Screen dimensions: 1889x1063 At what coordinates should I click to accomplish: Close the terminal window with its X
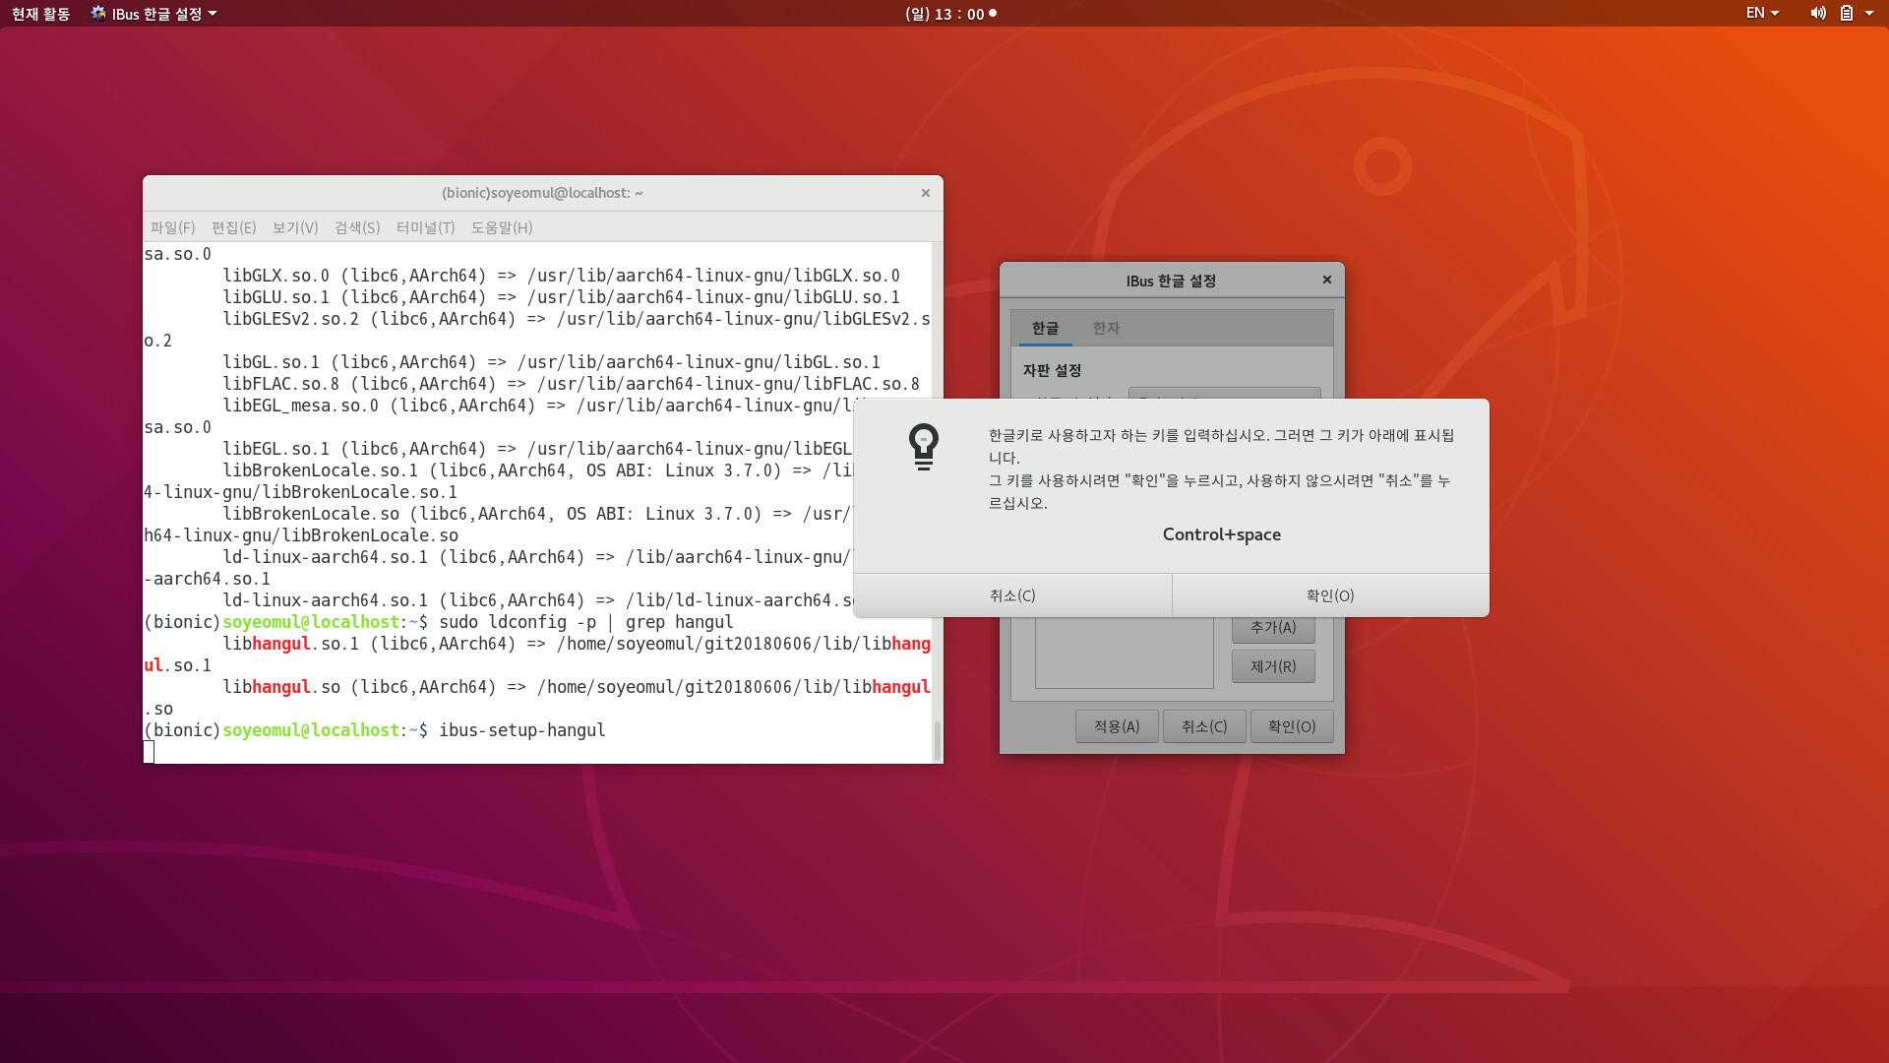pyautogui.click(x=925, y=193)
